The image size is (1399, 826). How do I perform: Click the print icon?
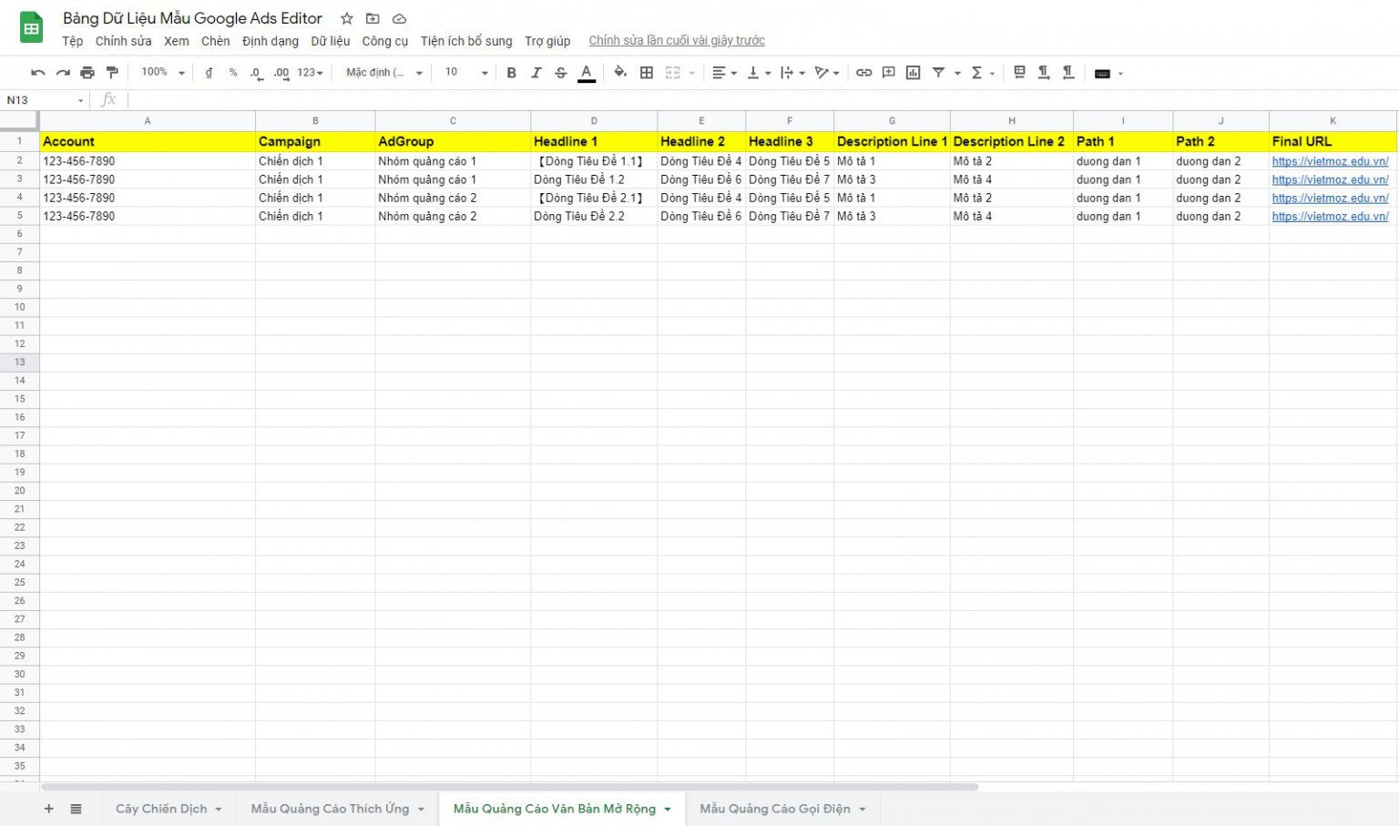[x=87, y=73]
